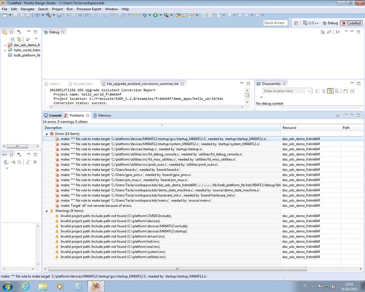Open the Window menu

(x=111, y=9)
